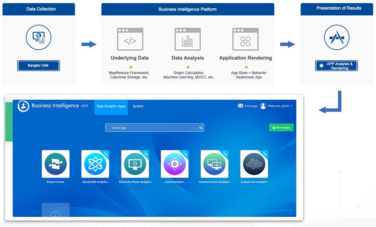Click the Graph Calculation description text

pos(189,75)
